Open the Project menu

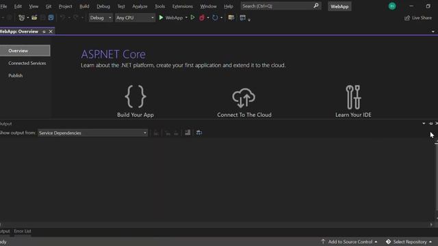(66, 6)
